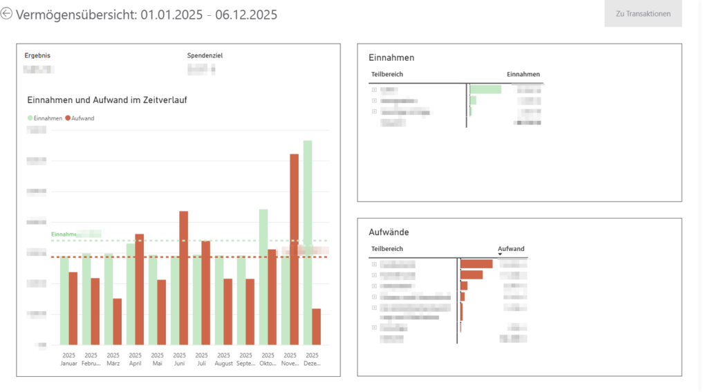Expand the second row in Aufwände table
This screenshot has width=708, height=392.
click(374, 275)
